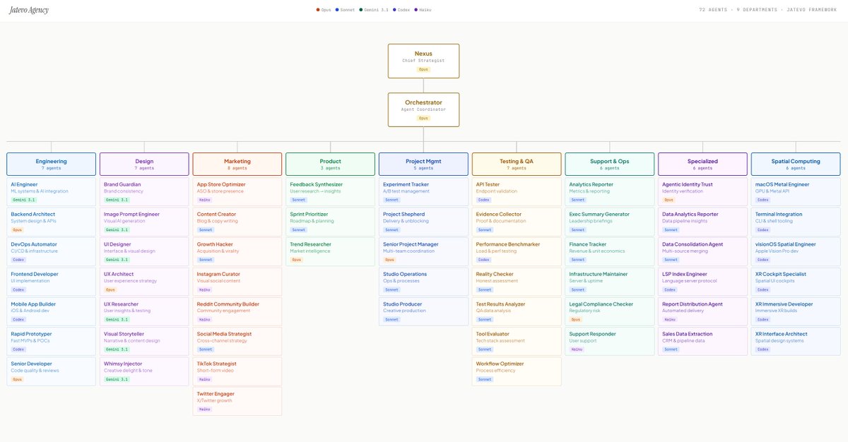Select the Brand Guardian agent card

pos(144,191)
